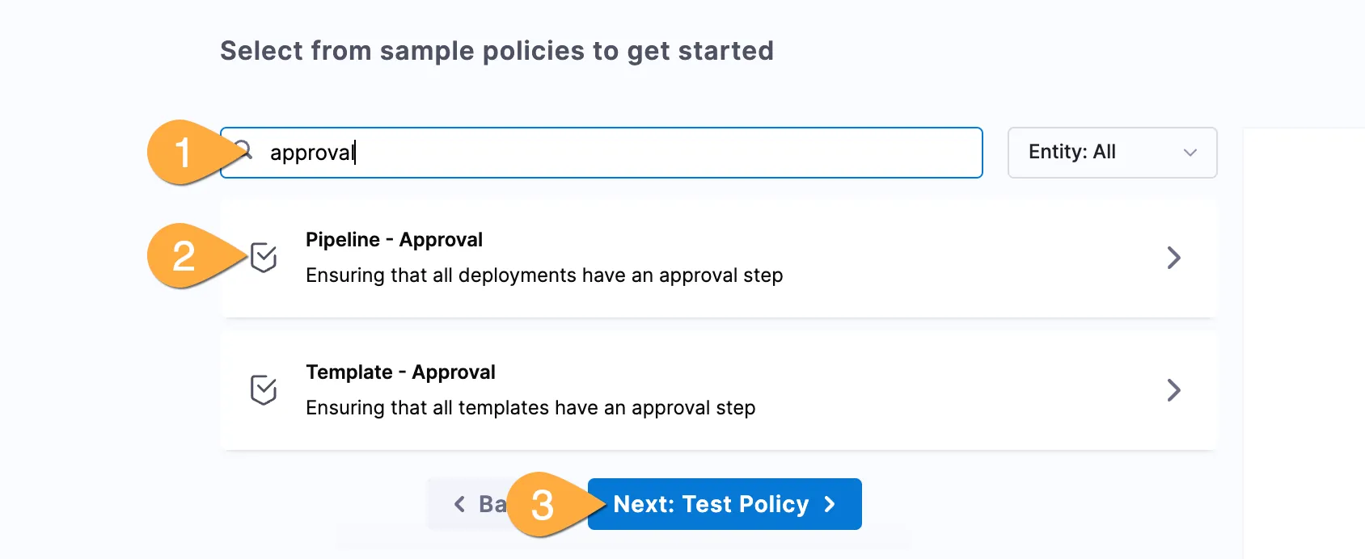Image resolution: width=1365 pixels, height=559 pixels.
Task: Click description "Ensuring that all deployments have an approval step"
Action: tap(544, 275)
